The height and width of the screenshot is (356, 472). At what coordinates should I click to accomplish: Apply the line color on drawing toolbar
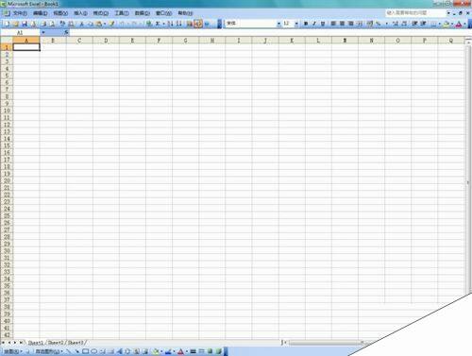click(x=168, y=351)
